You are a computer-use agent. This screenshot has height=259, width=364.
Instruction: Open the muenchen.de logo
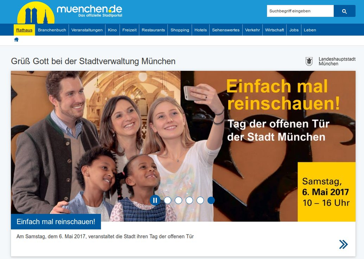(70, 12)
